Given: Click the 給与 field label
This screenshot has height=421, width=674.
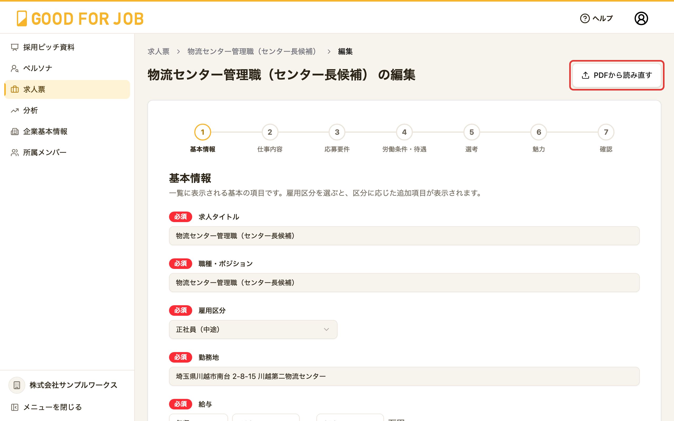Looking at the screenshot, I should pos(205,404).
